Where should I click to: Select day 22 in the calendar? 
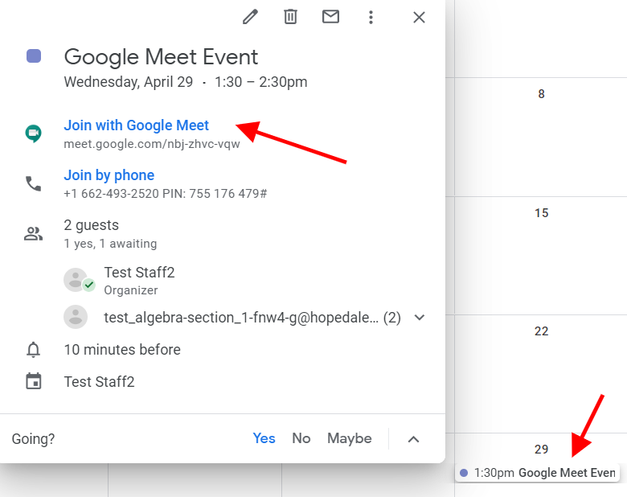[542, 331]
